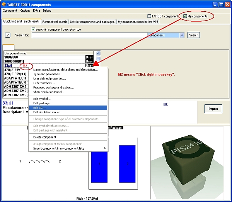Toggle the My components checkbox
232x202 pixels.
point(186,16)
